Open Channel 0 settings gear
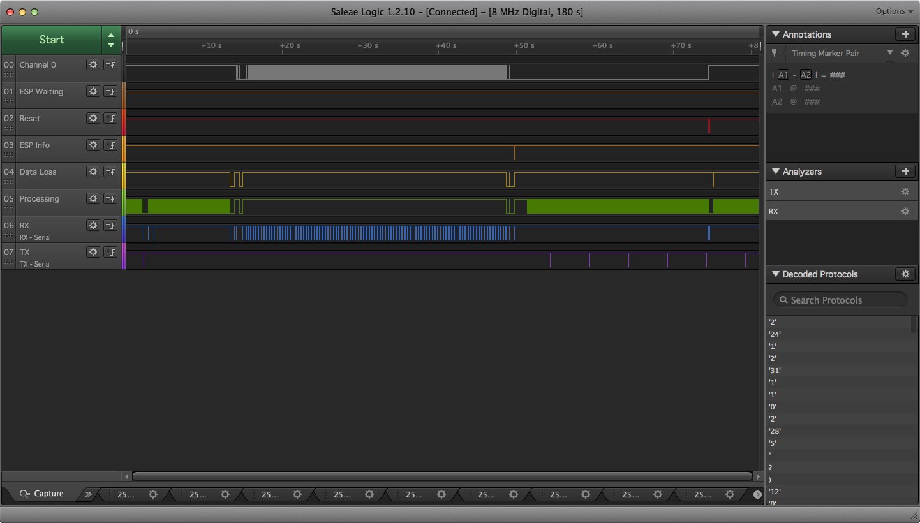This screenshot has height=523, width=920. (93, 64)
